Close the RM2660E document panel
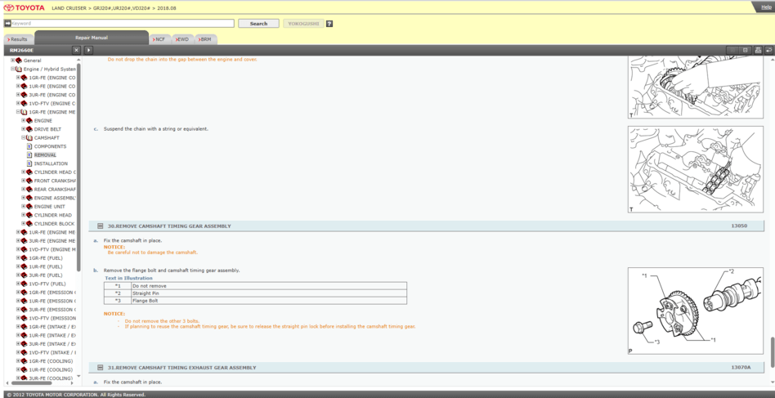775x398 pixels. tap(77, 50)
